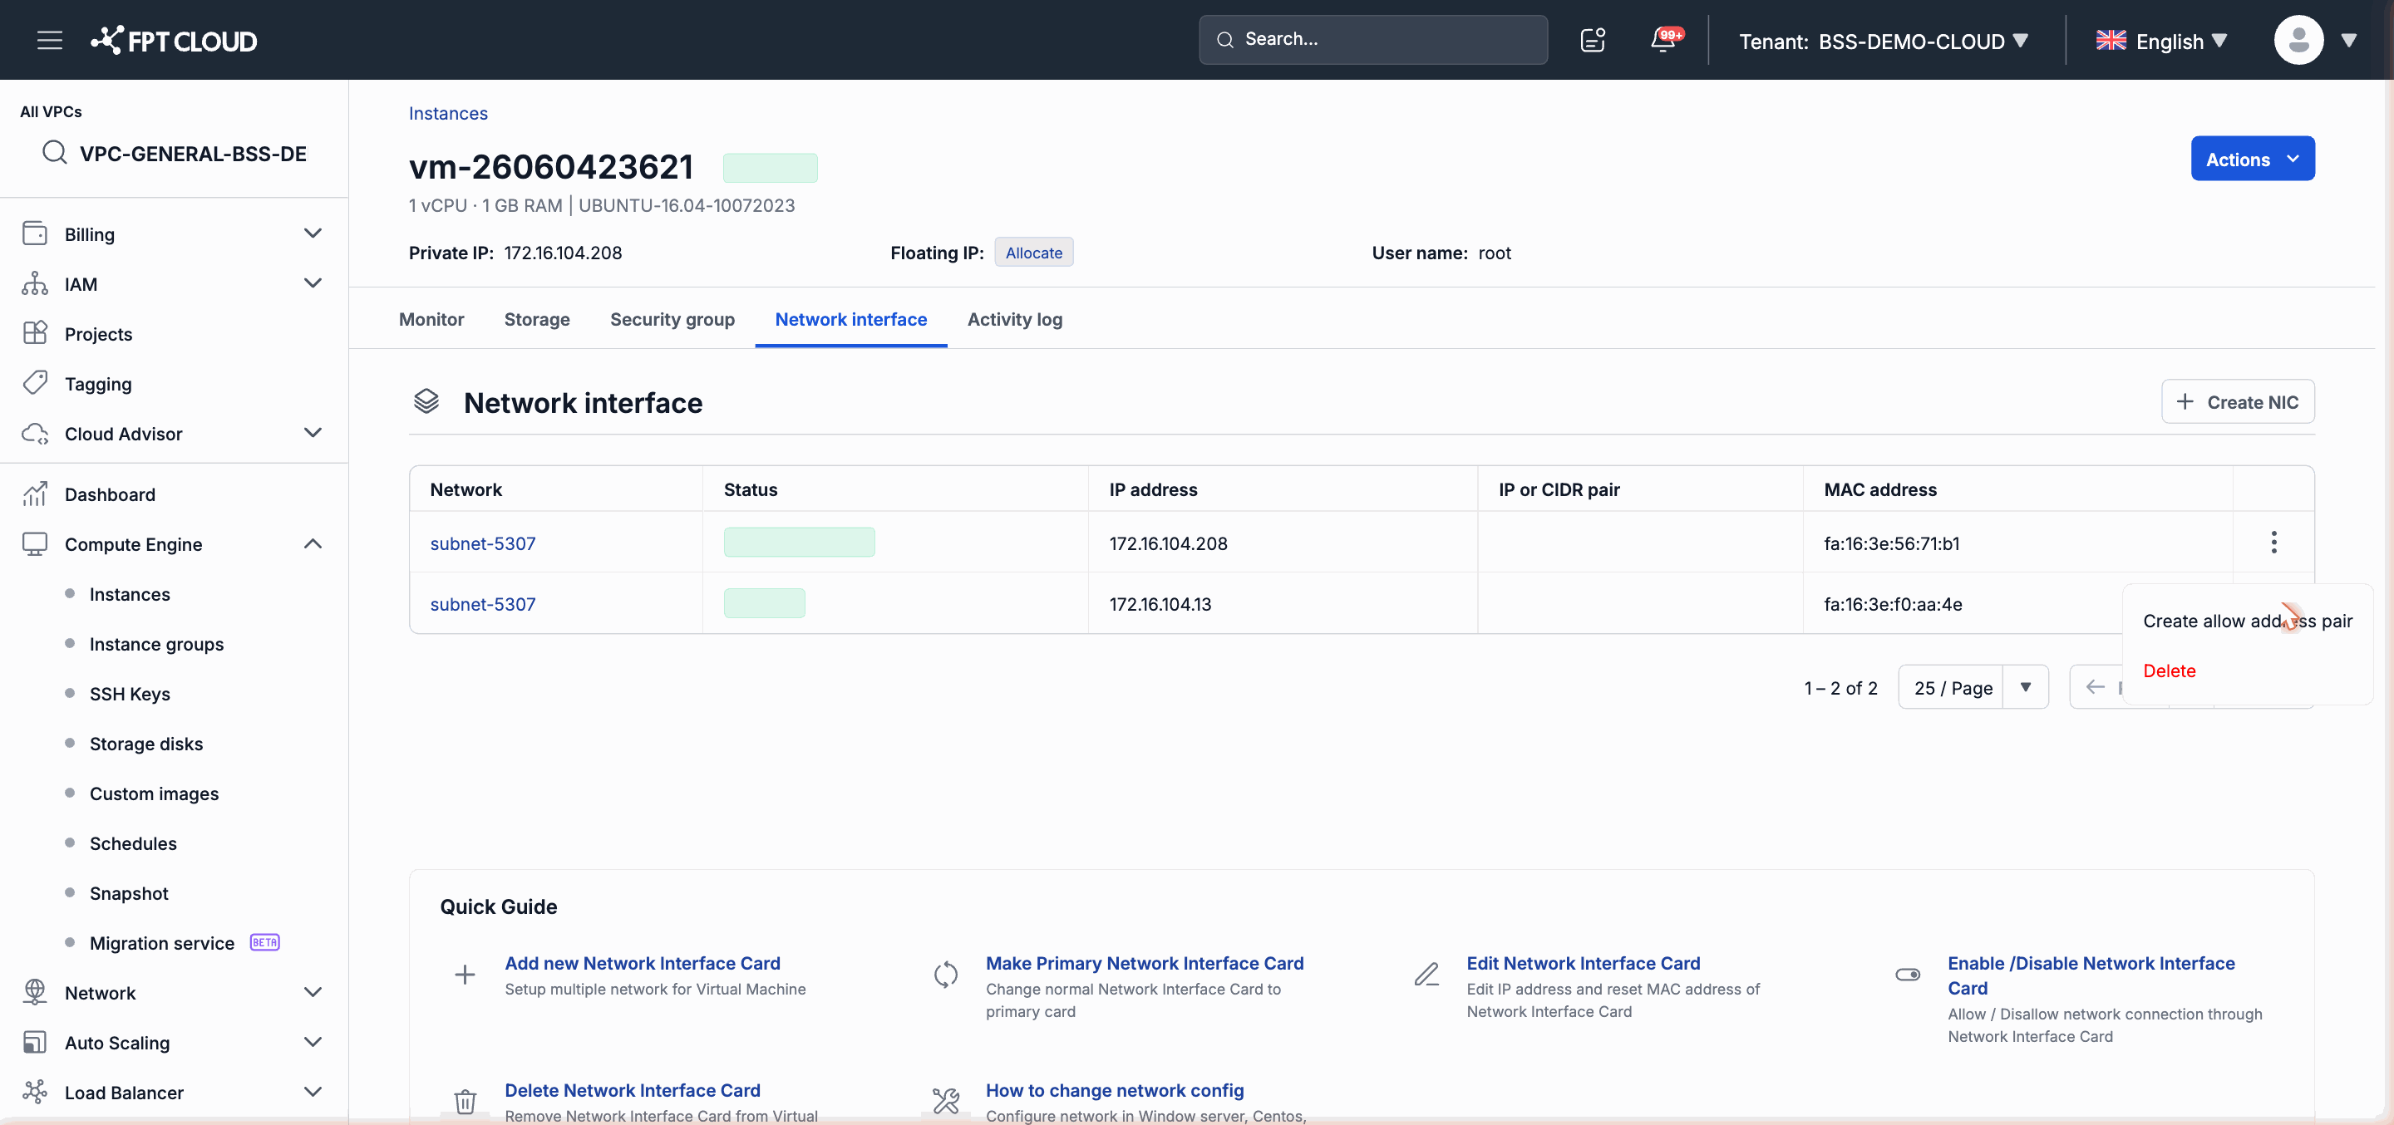Screen dimensions: 2394x1125
Task: Go to Instances breadcrumb link
Action: pos(448,112)
